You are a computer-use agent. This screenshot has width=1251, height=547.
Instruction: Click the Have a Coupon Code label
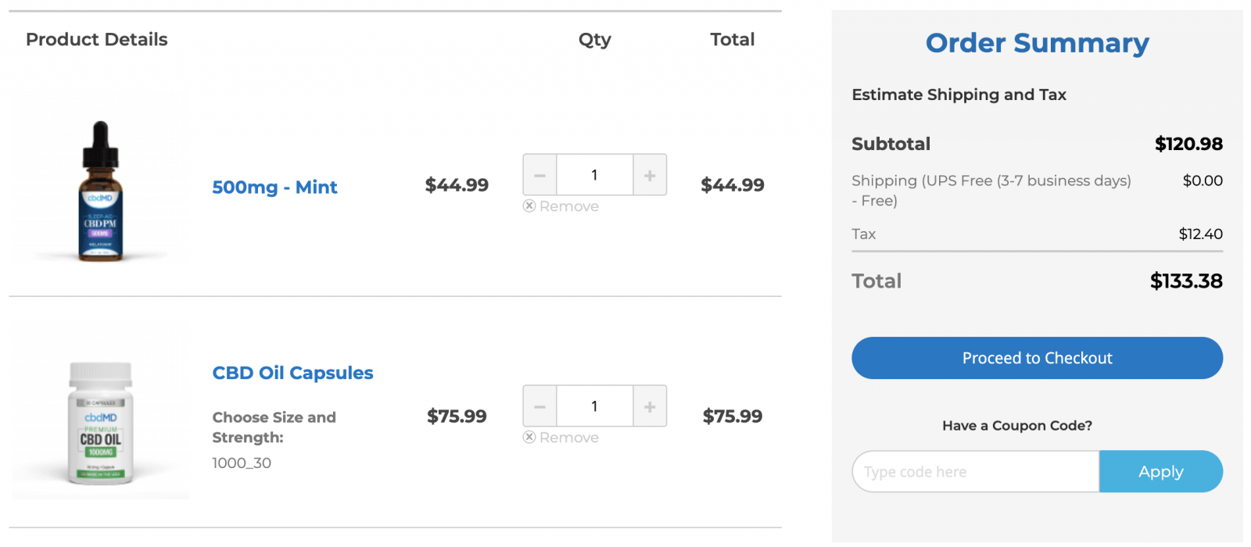tap(1016, 426)
